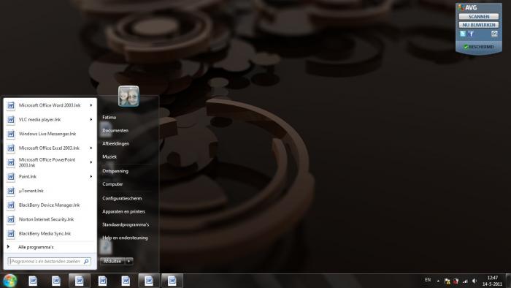
Task: Click the icon beside µTorrent.lnk
Action: [x=11, y=191]
